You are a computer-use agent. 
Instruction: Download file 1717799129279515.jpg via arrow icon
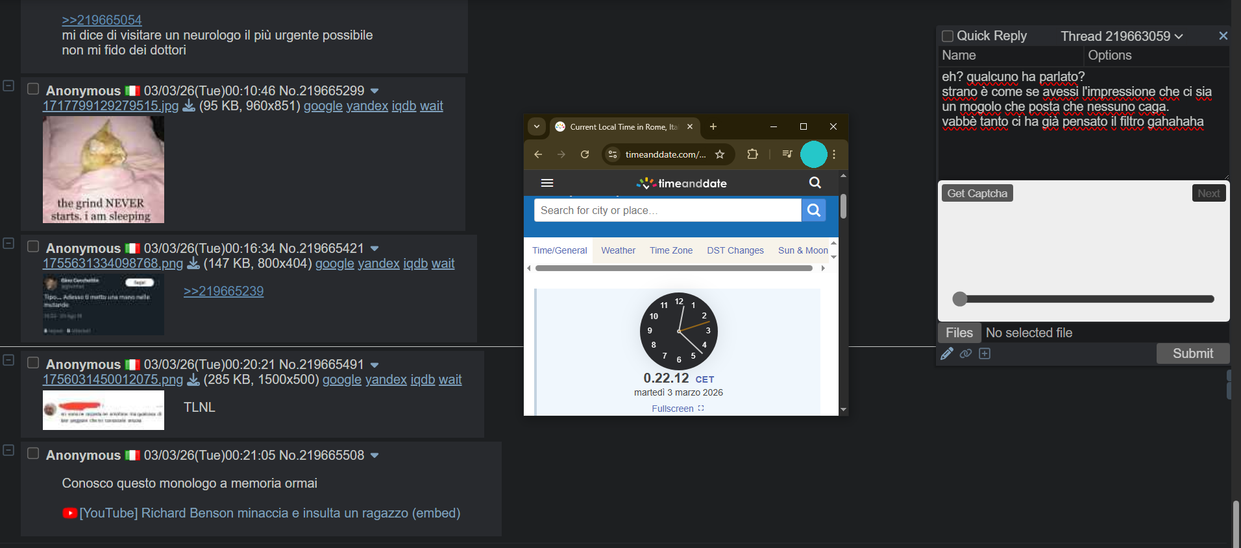pos(189,106)
